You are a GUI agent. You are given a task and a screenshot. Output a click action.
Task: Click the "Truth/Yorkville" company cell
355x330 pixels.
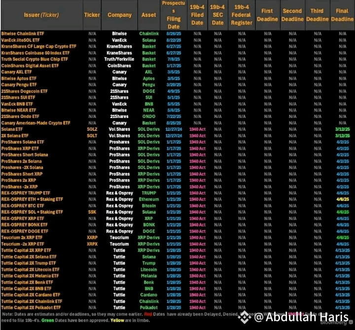tap(119, 59)
